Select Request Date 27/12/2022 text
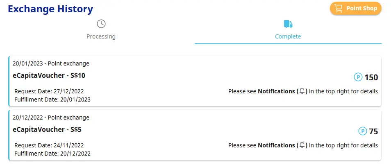 (49, 91)
